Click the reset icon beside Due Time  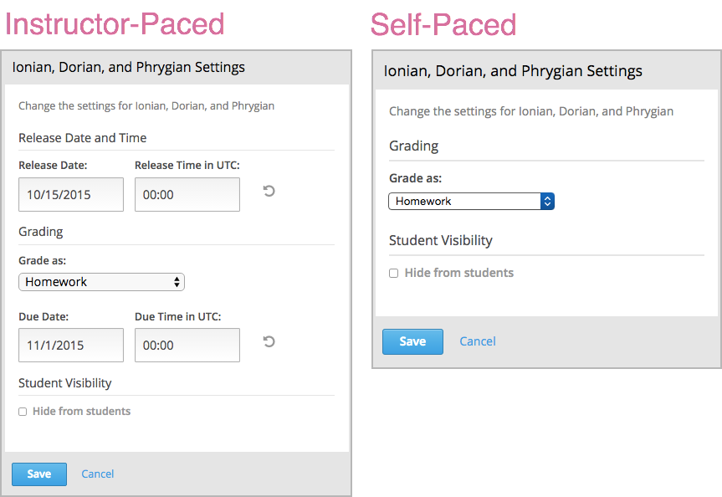(269, 341)
